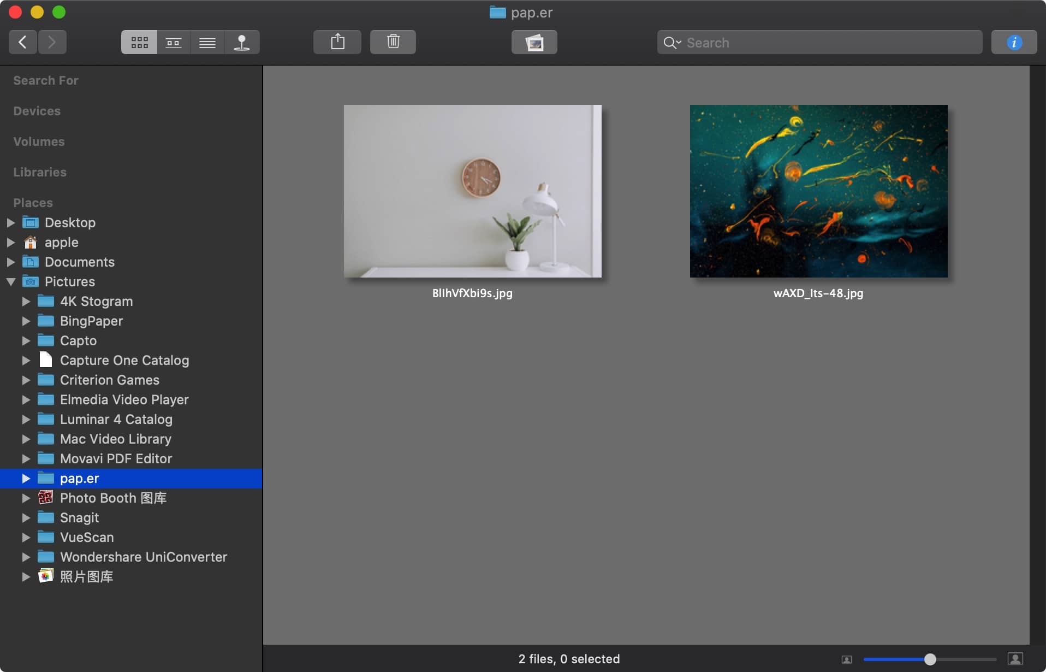Select the Libraries sidebar section

40,172
